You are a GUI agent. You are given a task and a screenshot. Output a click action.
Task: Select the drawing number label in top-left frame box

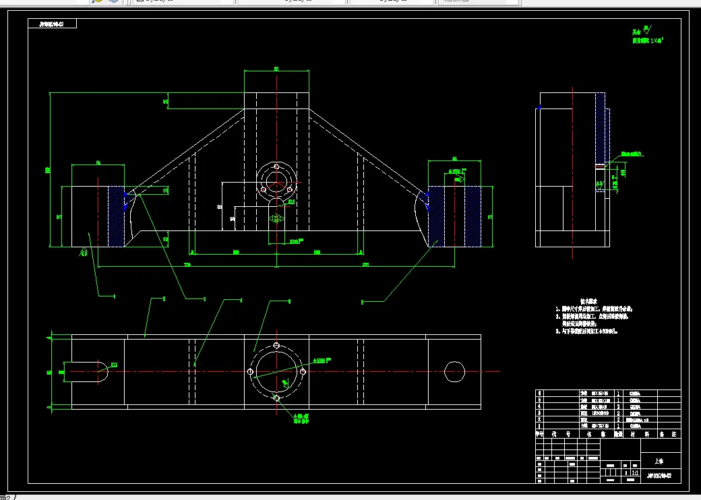coord(52,24)
